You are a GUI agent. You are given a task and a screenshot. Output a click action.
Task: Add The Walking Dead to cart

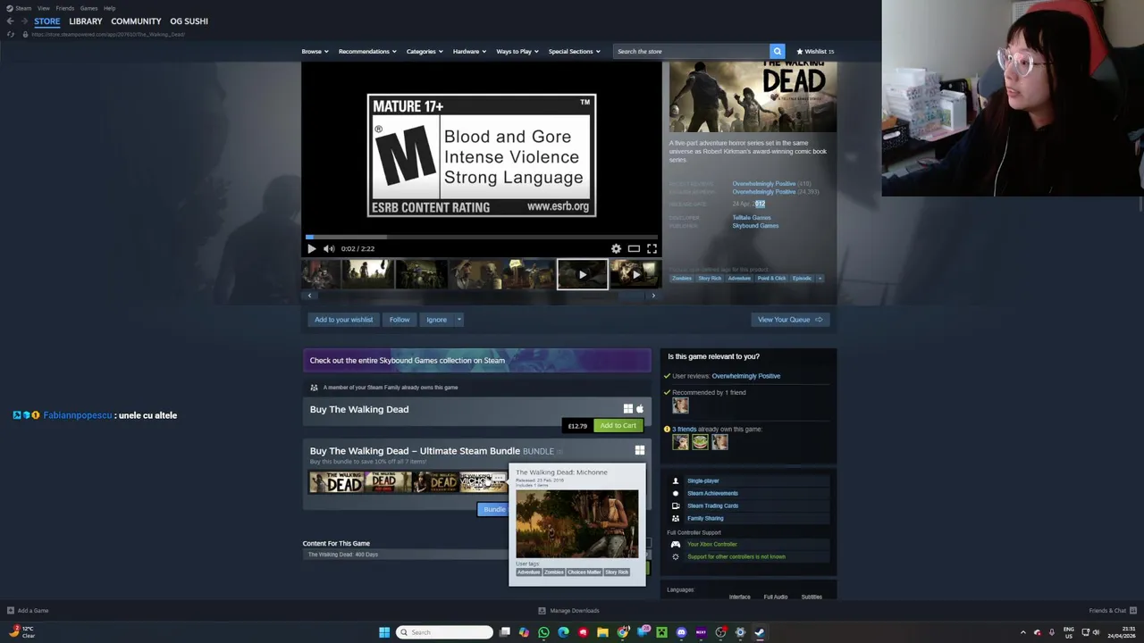click(x=618, y=425)
